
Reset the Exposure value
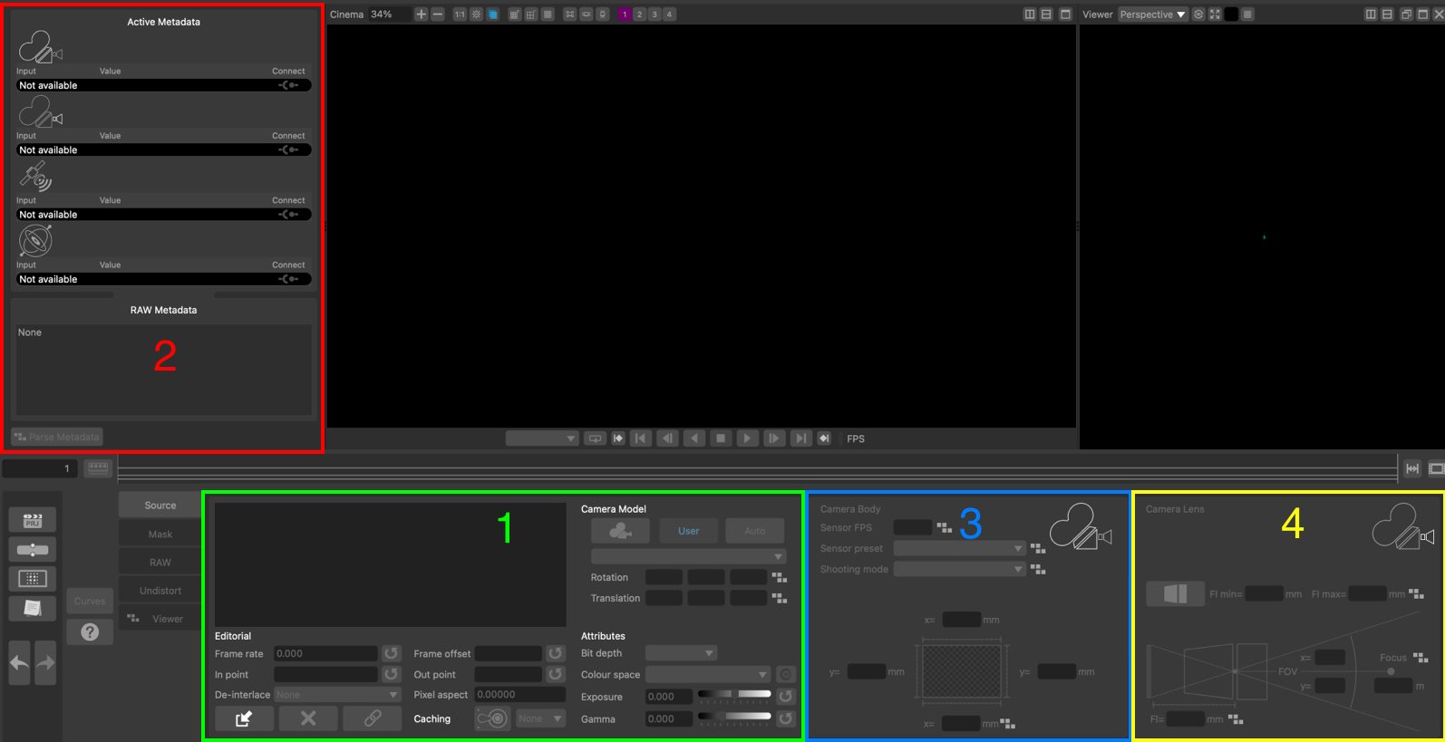pyautogui.click(x=786, y=696)
